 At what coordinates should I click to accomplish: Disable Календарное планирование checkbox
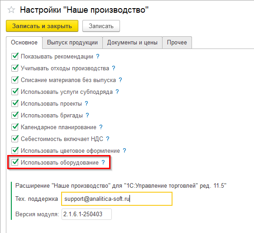click(x=15, y=127)
